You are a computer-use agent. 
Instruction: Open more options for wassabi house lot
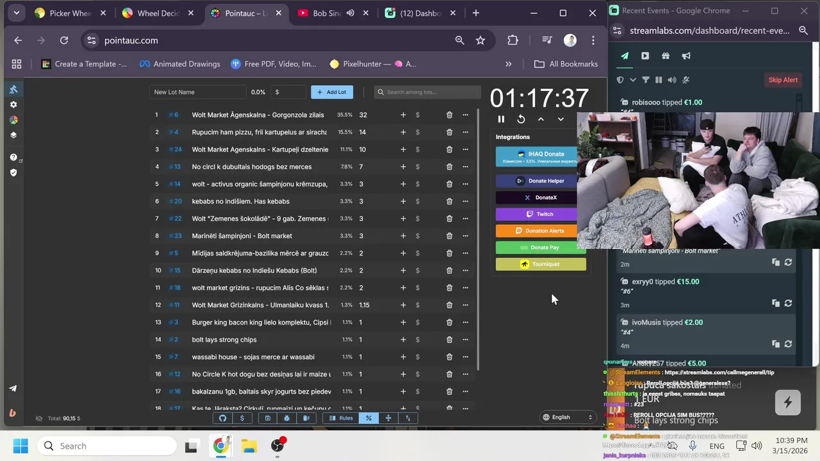(465, 357)
